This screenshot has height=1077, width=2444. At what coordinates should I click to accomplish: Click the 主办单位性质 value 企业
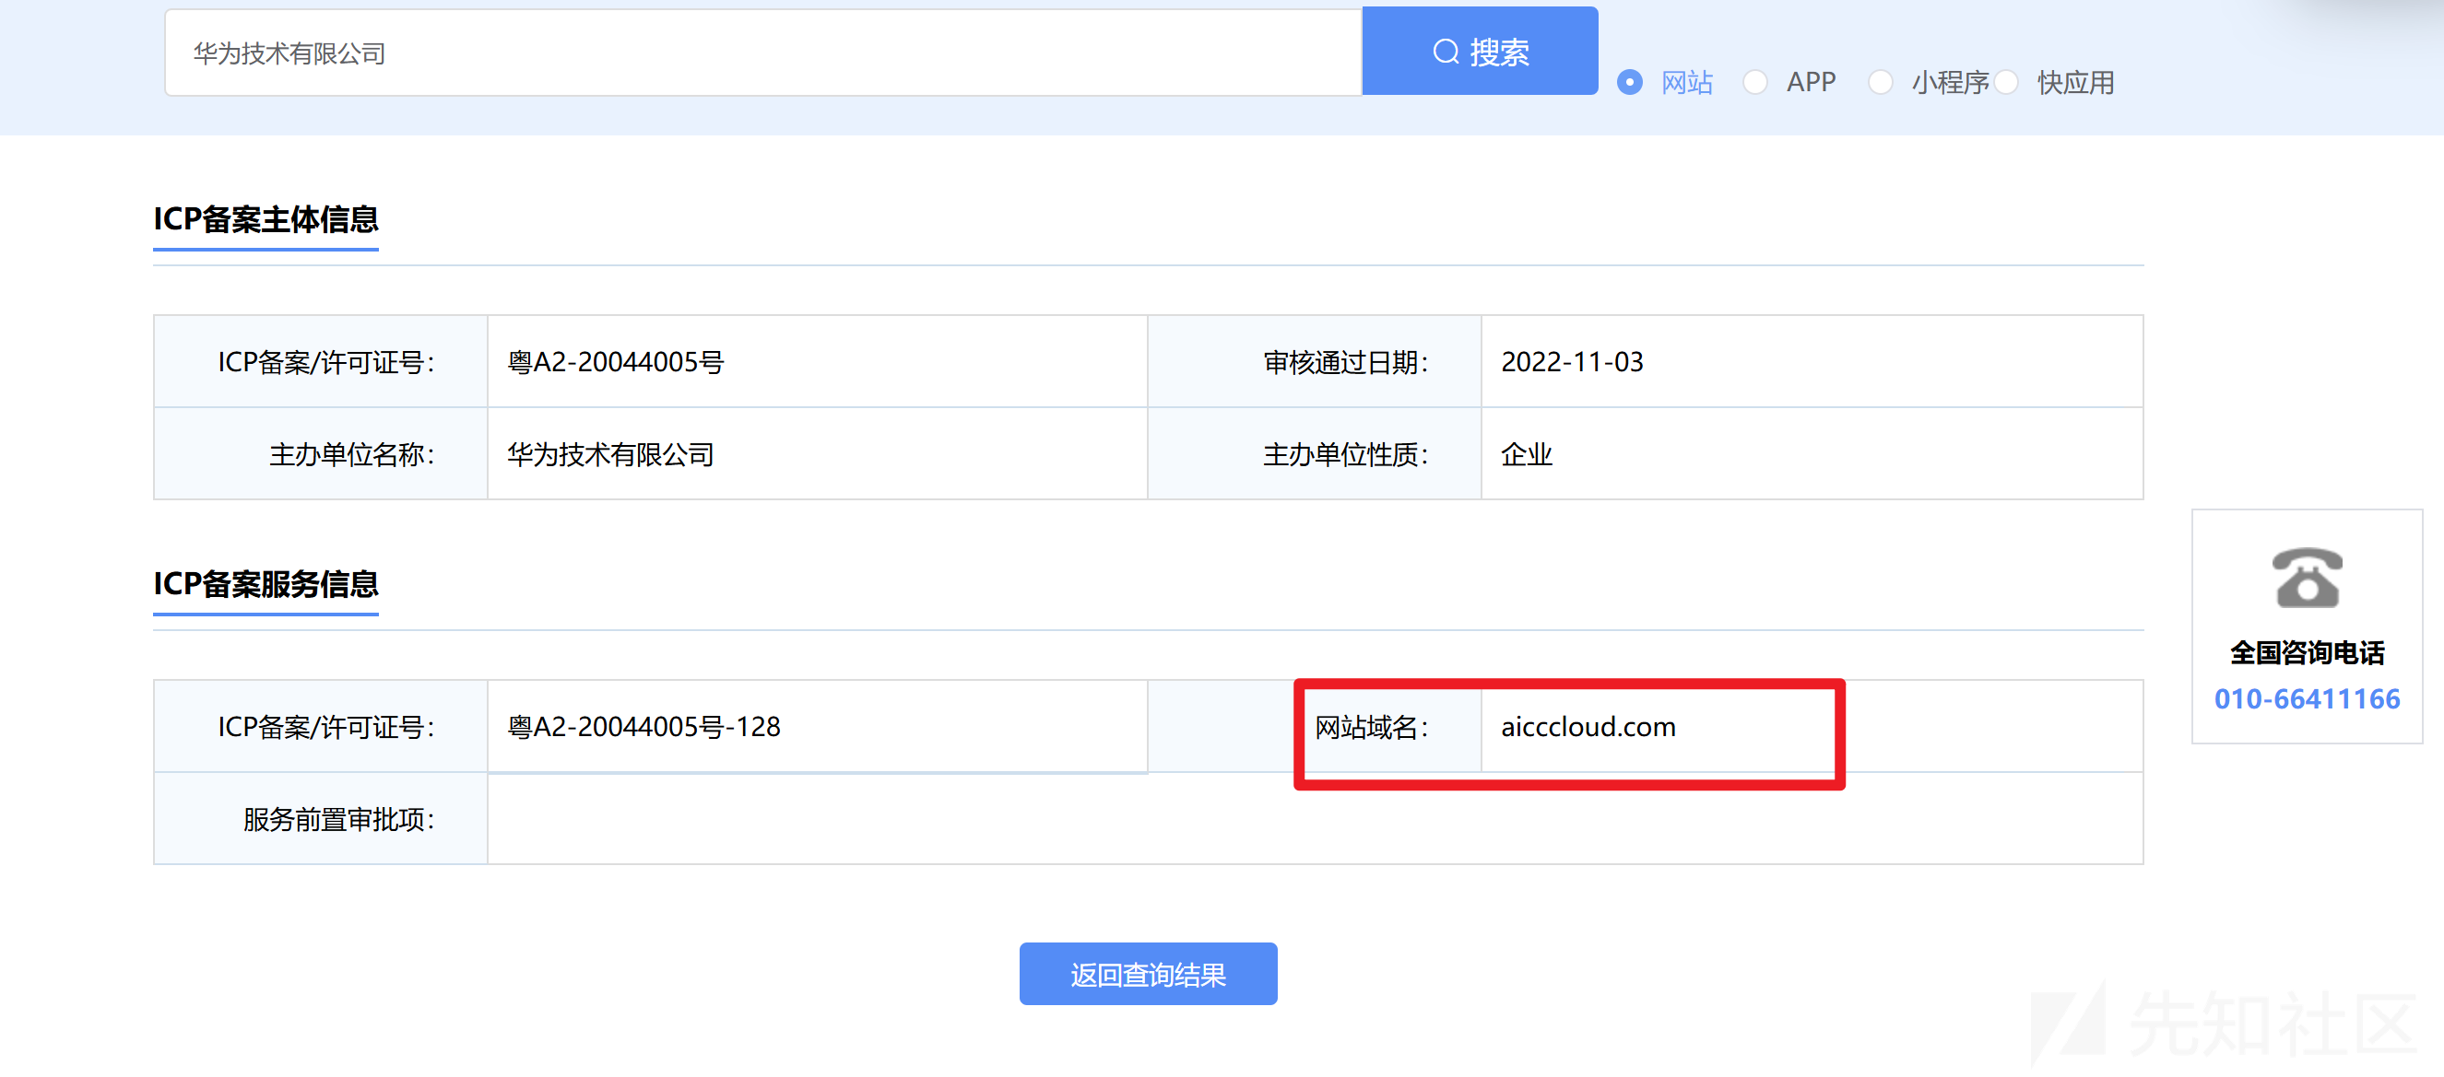pos(1526,454)
